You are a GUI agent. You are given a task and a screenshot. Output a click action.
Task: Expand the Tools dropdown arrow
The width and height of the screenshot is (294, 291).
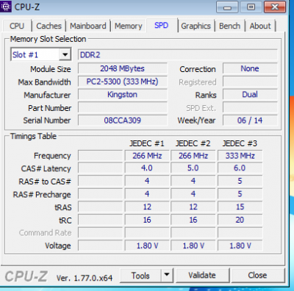(x=167, y=275)
